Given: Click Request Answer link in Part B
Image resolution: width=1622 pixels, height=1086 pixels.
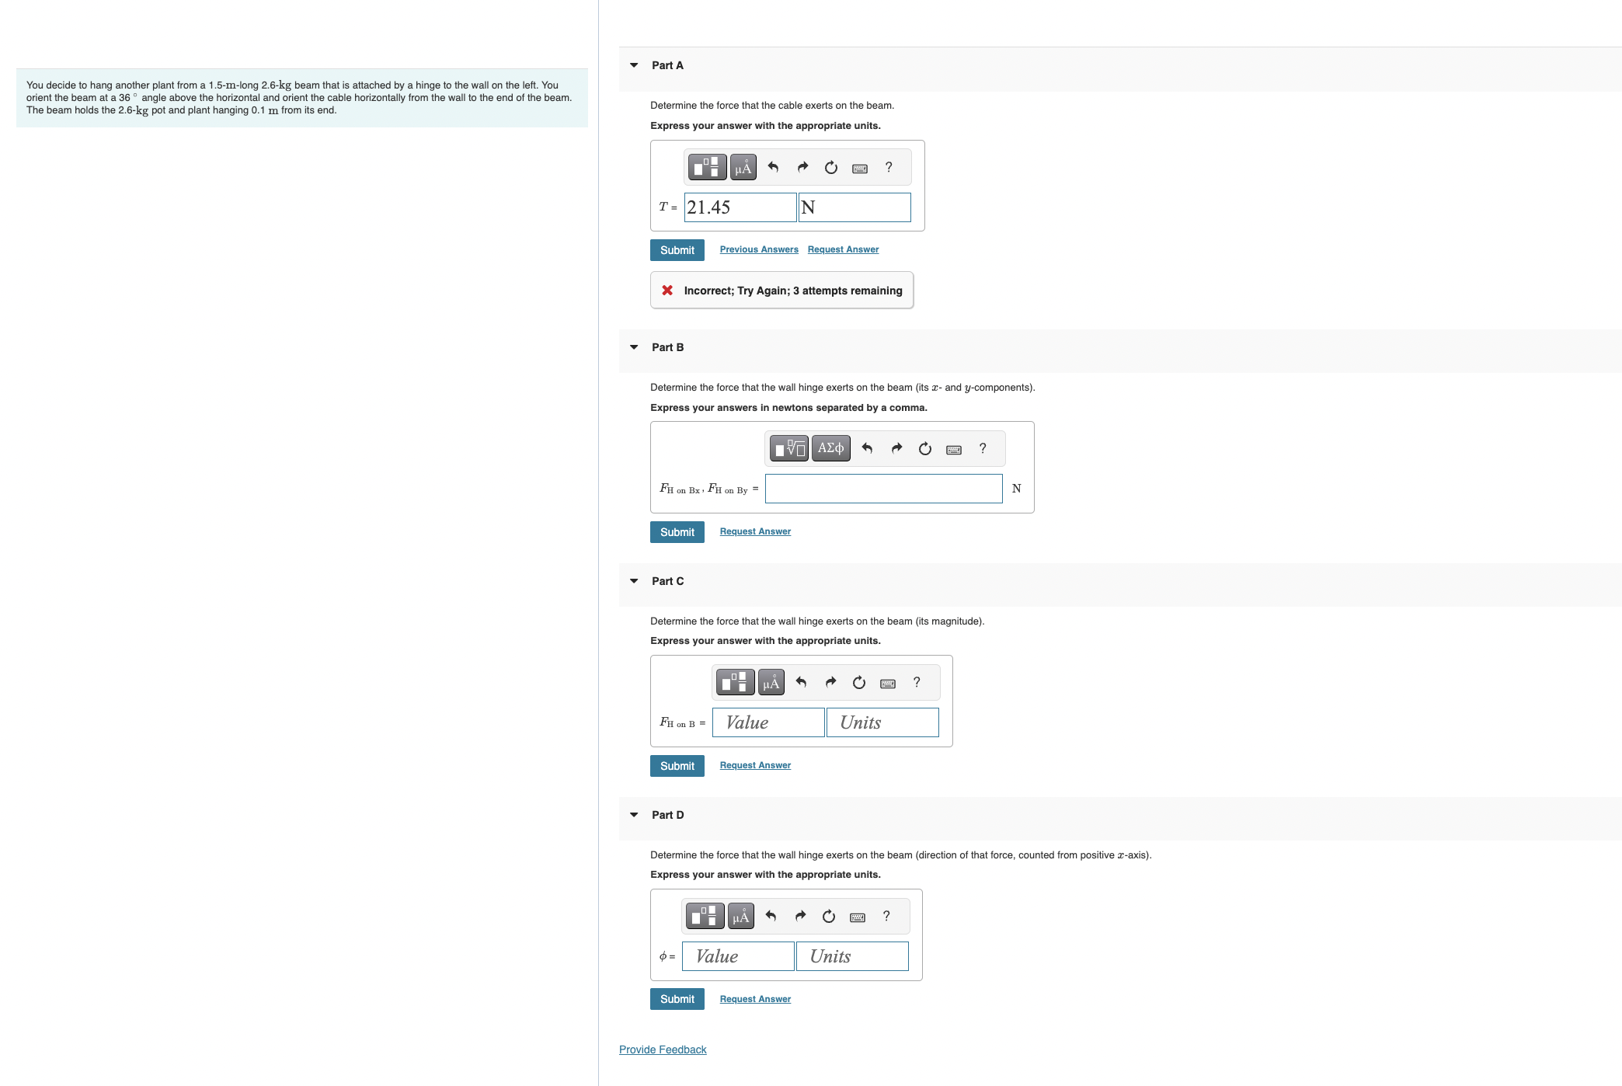Looking at the screenshot, I should (754, 531).
